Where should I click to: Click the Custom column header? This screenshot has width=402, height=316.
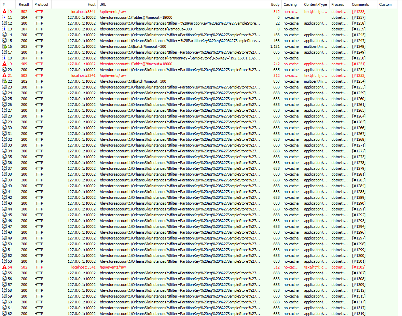coord(385,4)
